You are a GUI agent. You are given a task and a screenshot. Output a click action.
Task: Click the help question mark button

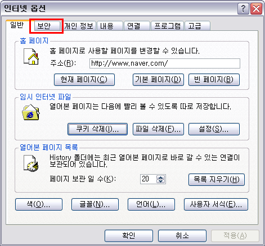click(243, 9)
